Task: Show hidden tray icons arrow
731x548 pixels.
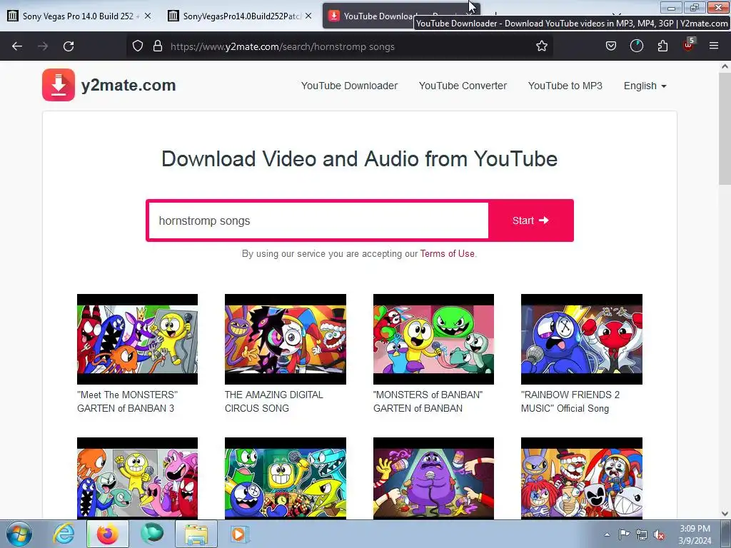Action: click(x=607, y=534)
